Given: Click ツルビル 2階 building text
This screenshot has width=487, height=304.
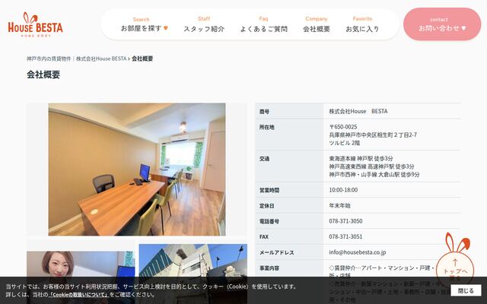Looking at the screenshot, I should tap(344, 143).
